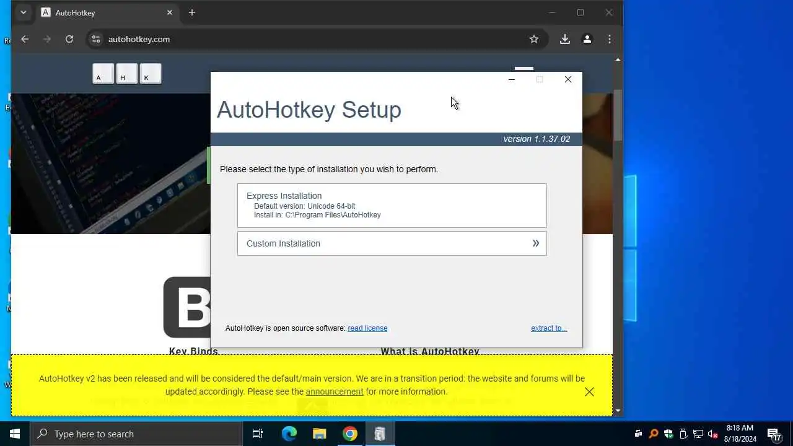Close the AutoHotkey Setup window
This screenshot has height=446, width=793.
(568, 79)
